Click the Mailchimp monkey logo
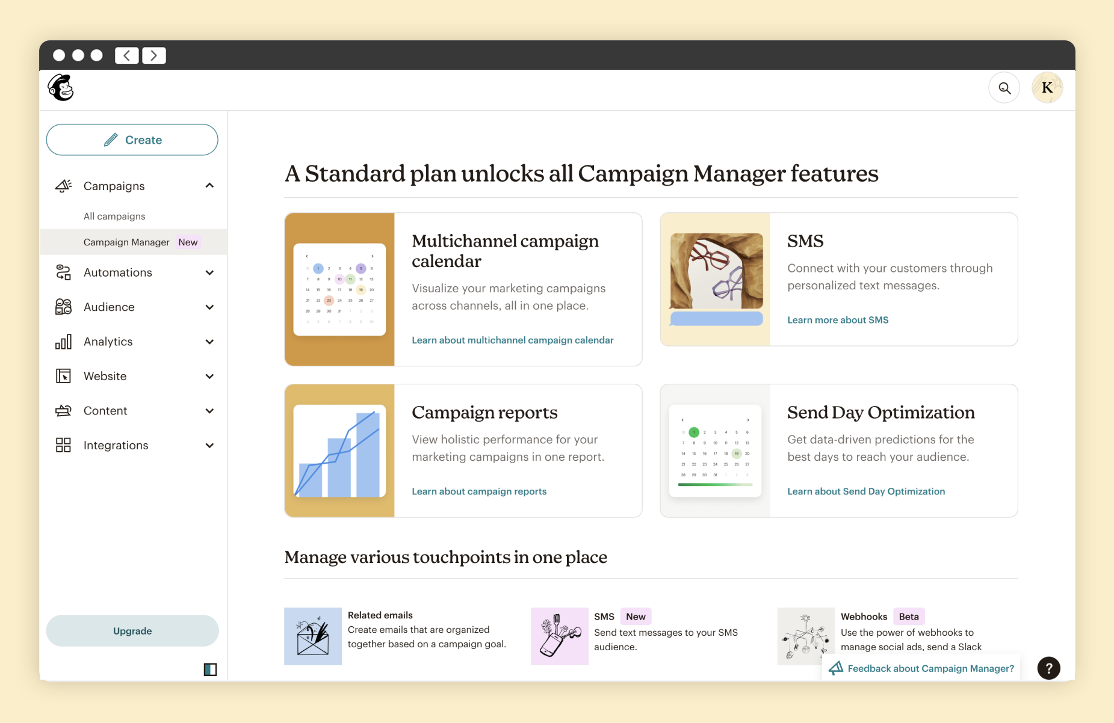 pos(61,88)
